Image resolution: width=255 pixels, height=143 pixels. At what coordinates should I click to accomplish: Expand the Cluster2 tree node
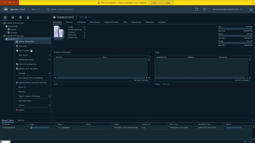tap(6, 33)
